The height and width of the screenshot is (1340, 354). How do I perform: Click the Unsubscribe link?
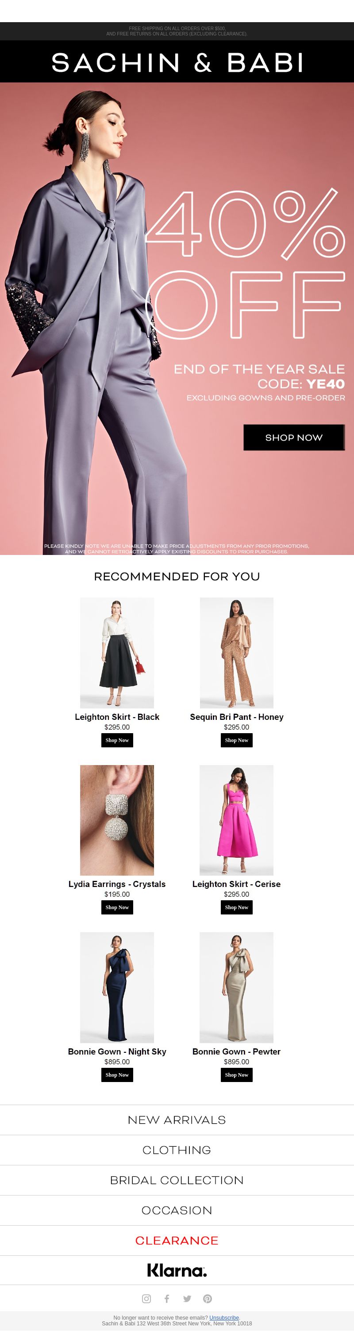(224, 1318)
